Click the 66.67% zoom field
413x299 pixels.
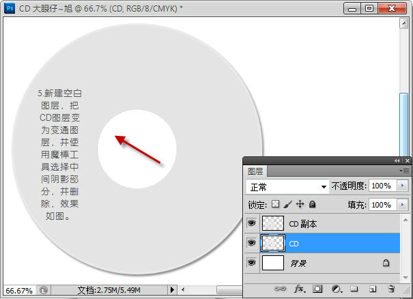tap(18, 290)
